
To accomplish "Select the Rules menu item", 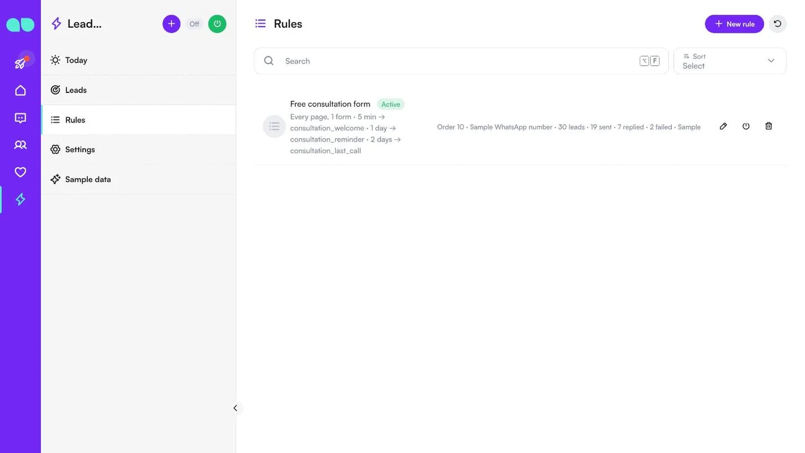I will pyautogui.click(x=138, y=120).
